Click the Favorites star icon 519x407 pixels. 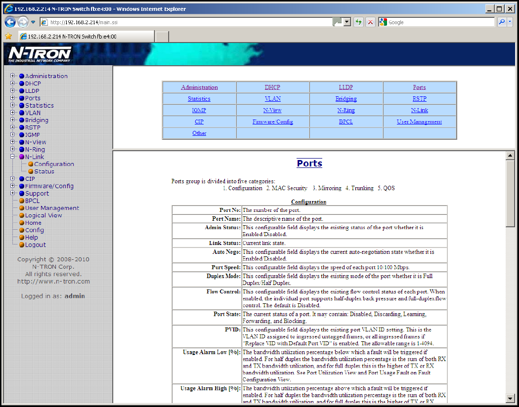8,37
